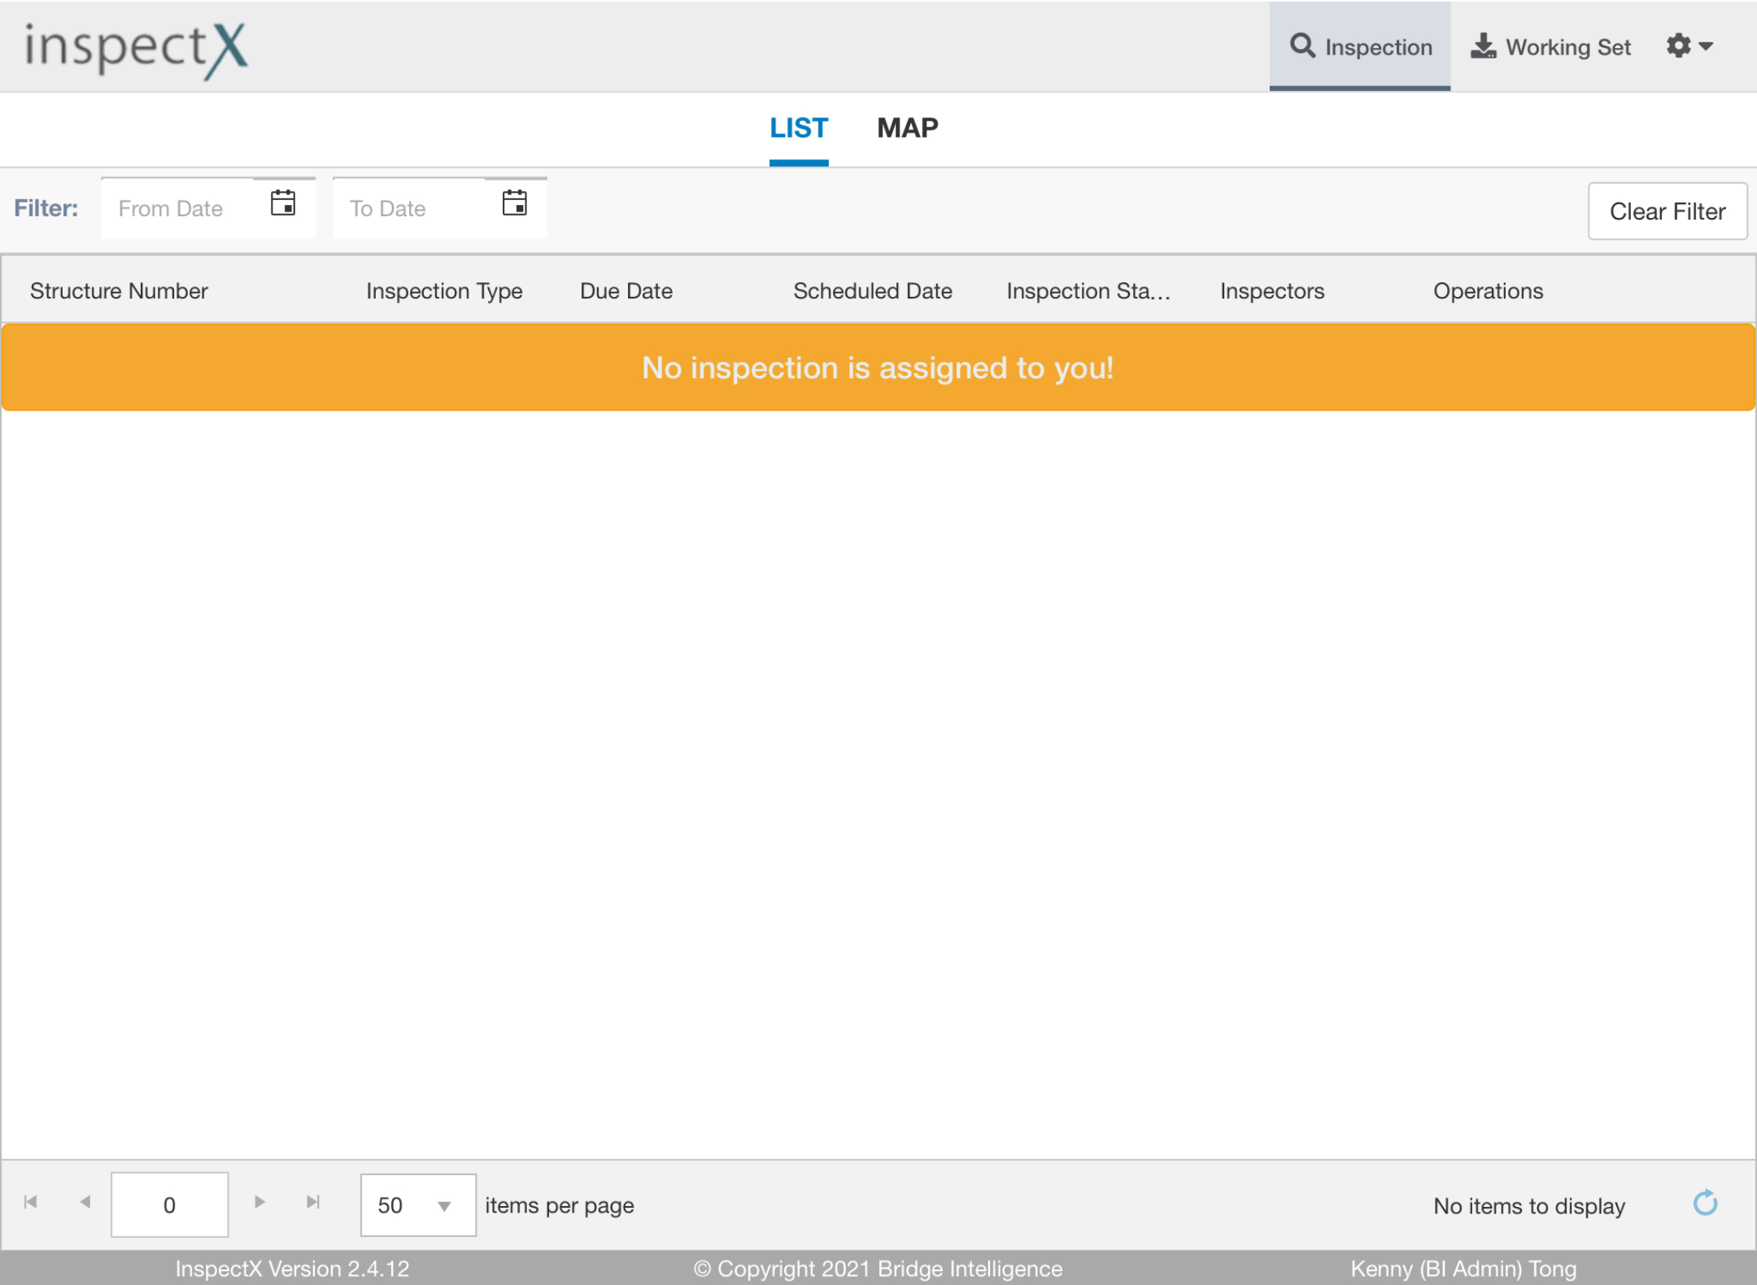Click the Operations column header
The image size is (1757, 1285).
1488,291
